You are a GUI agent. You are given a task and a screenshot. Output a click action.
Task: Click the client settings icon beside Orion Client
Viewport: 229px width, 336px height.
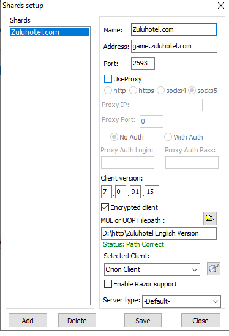[214, 269]
